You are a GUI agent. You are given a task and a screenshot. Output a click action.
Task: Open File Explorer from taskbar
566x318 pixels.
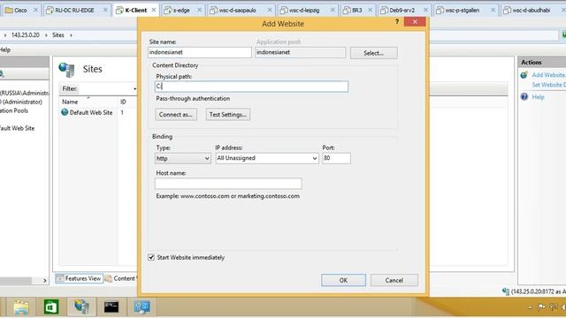tap(21, 307)
